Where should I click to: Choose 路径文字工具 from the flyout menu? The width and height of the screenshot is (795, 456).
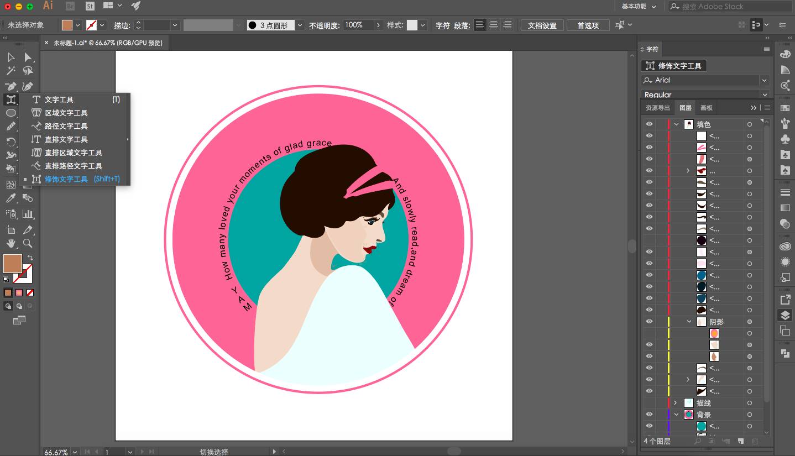[66, 126]
